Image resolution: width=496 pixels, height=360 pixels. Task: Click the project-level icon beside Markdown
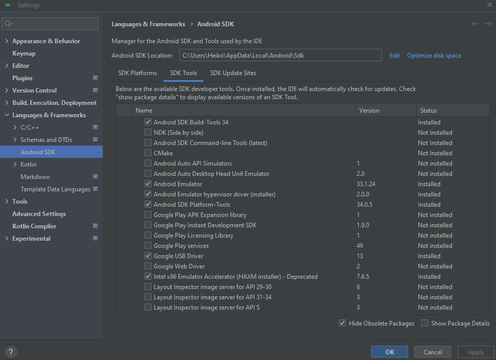click(x=95, y=177)
